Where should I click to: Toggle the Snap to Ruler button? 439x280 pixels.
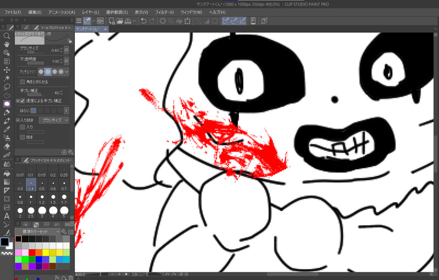coord(226,21)
